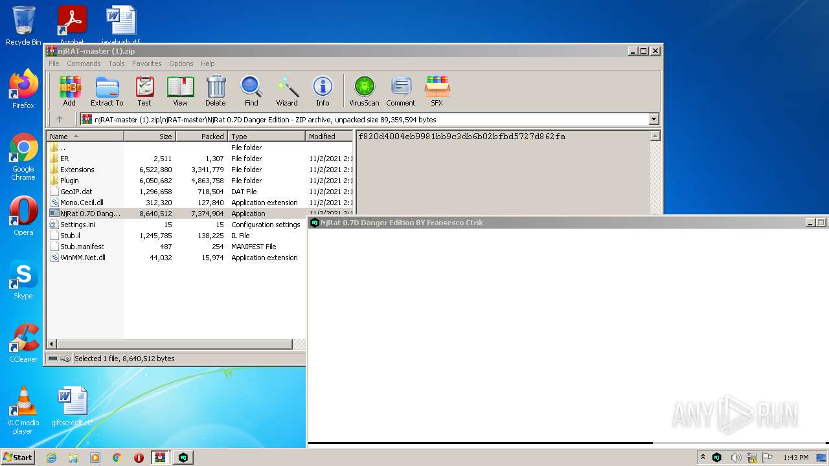The height and width of the screenshot is (466, 829).
Task: Launch the Wizard tool
Action: click(287, 91)
